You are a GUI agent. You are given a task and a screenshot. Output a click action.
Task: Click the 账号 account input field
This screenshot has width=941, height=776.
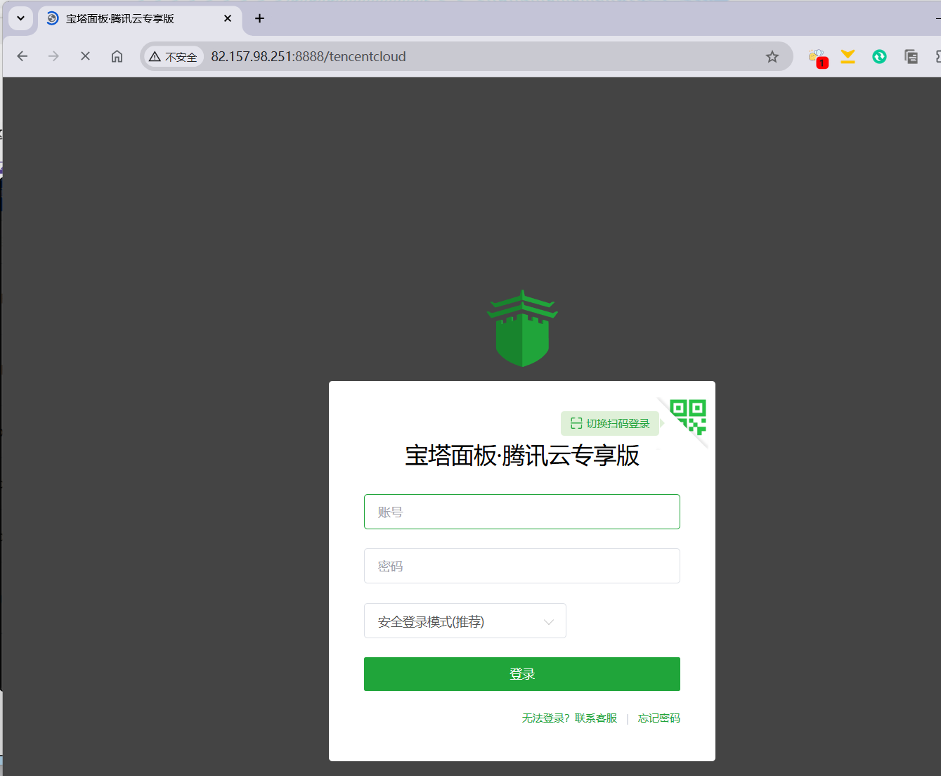coord(521,512)
